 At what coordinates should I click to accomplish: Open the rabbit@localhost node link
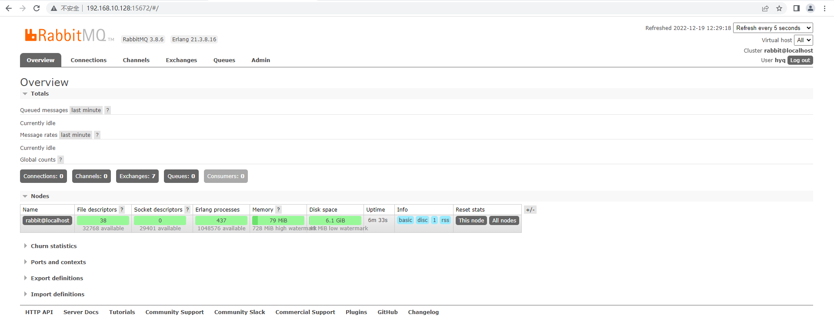(x=47, y=221)
